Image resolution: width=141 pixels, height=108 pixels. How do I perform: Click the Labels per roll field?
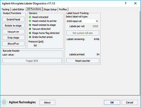(93, 26)
